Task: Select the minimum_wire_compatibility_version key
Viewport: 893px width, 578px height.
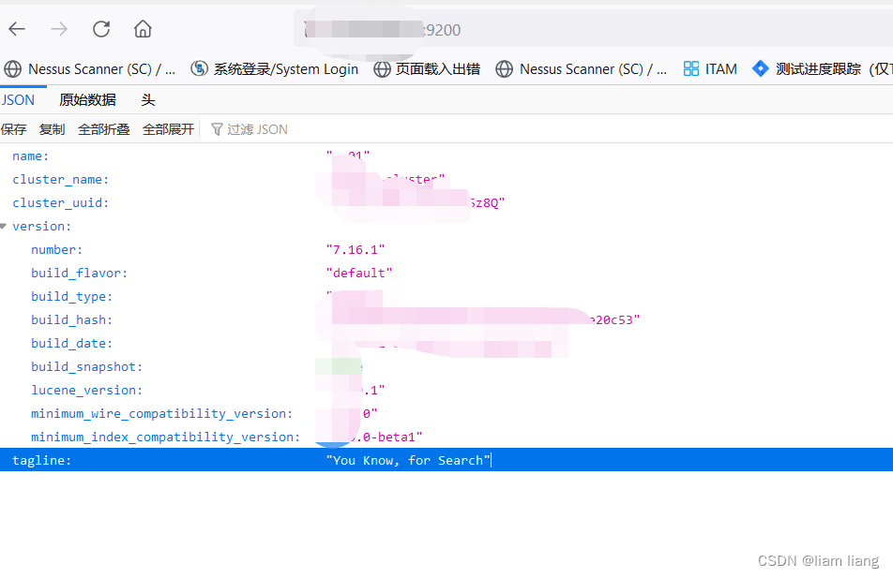Action: click(x=161, y=413)
